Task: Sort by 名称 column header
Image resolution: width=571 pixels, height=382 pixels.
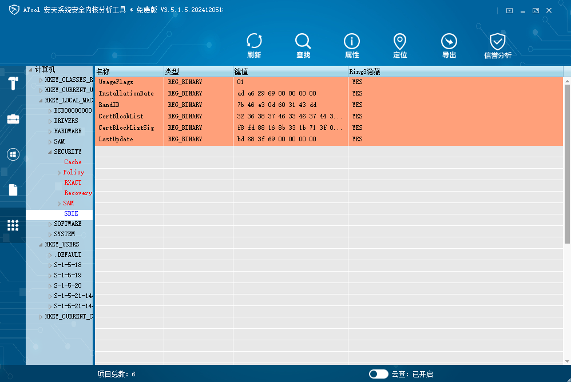Action: (129, 71)
